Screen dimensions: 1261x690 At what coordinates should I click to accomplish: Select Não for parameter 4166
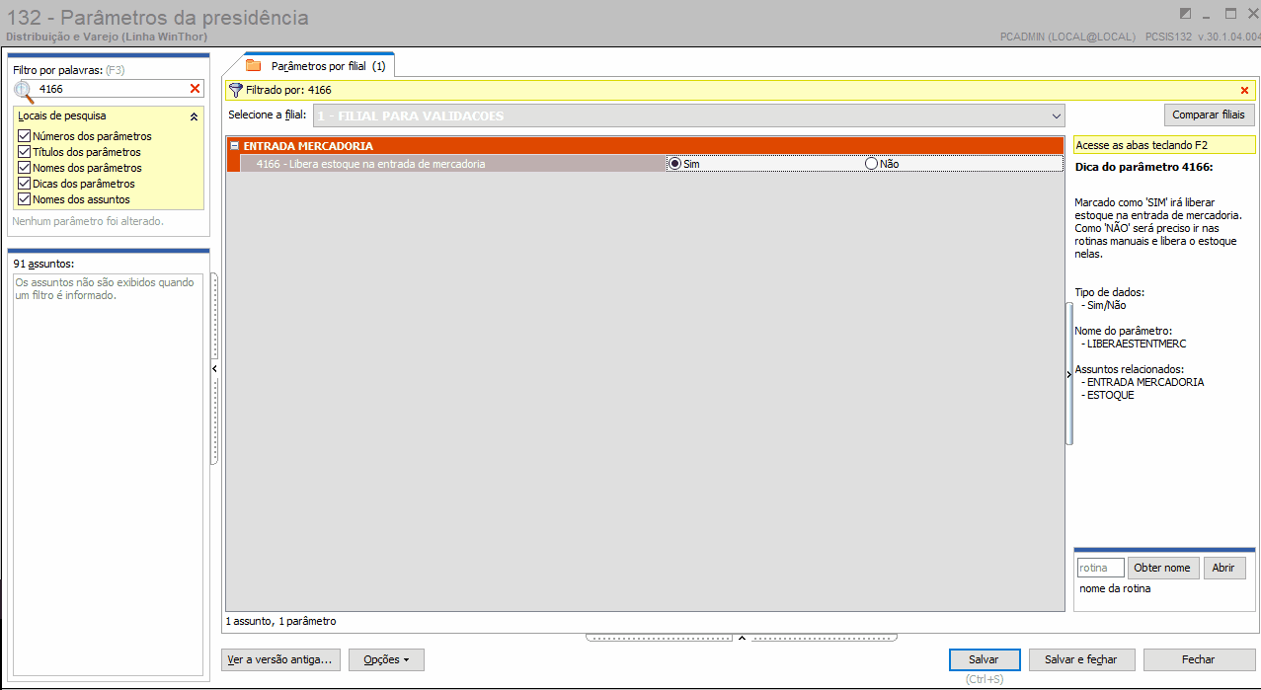pos(871,164)
